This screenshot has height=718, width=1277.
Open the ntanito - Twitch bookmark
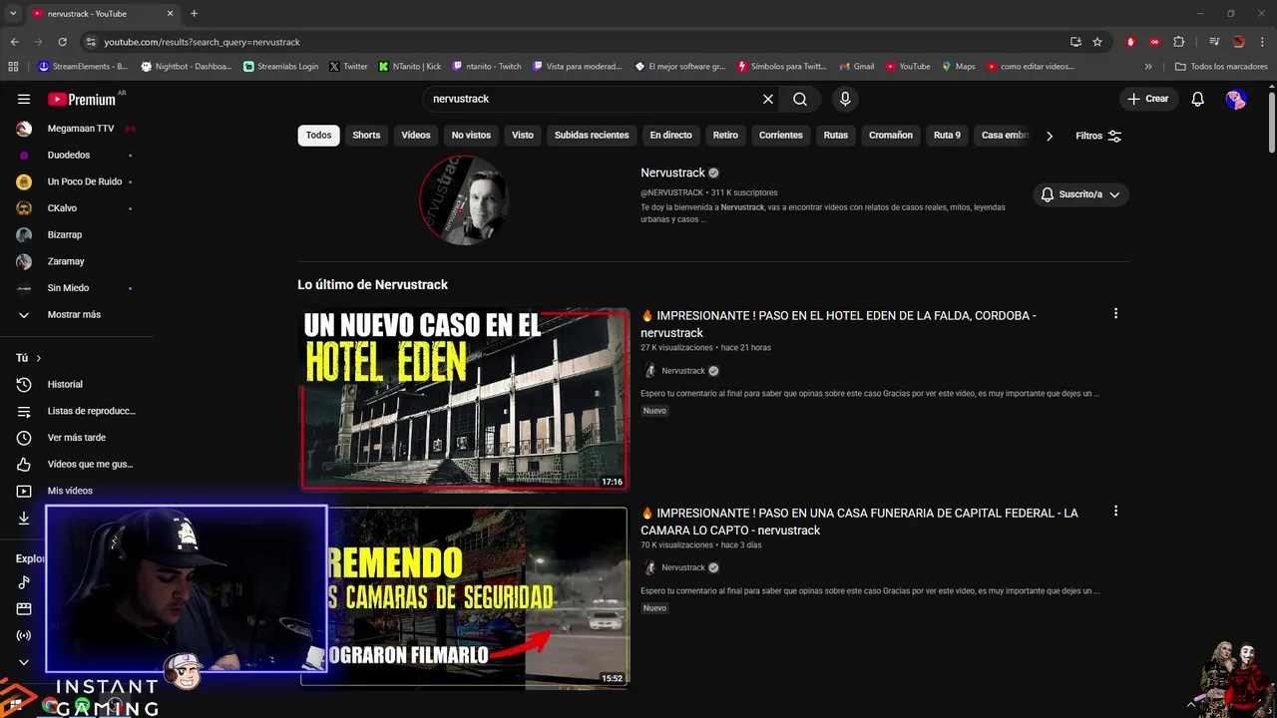pyautogui.click(x=486, y=67)
